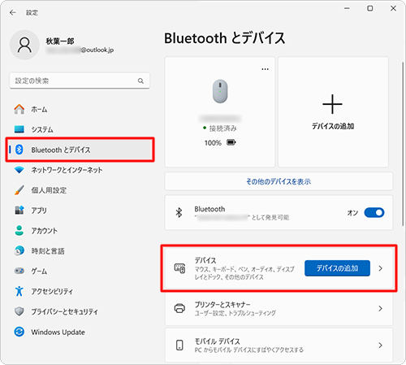This screenshot has height=365, width=406.
Task: Click the back arrow in the title bar
Action: 12,12
